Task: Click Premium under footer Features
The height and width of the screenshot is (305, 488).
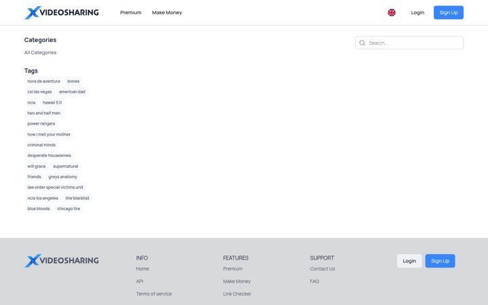Action: tap(232, 268)
